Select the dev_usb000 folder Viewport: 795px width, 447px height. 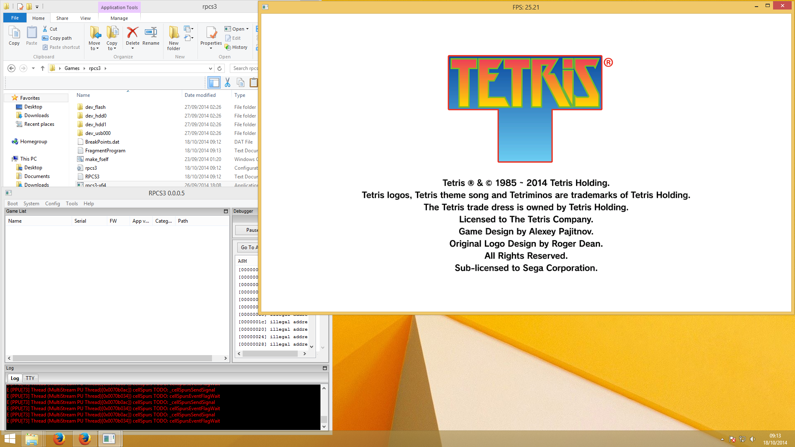98,133
